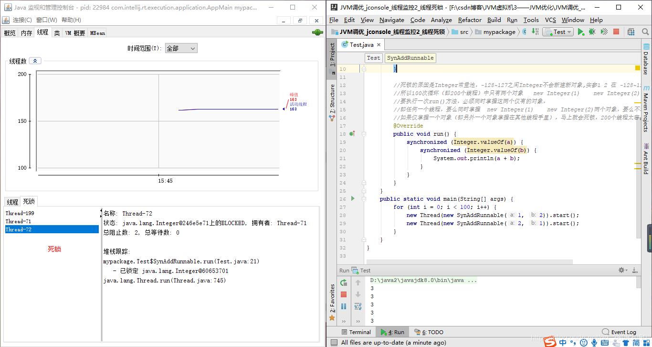Open the 1: Project side panel
Image resolution: width=652 pixels, height=347 pixels.
[x=332, y=58]
